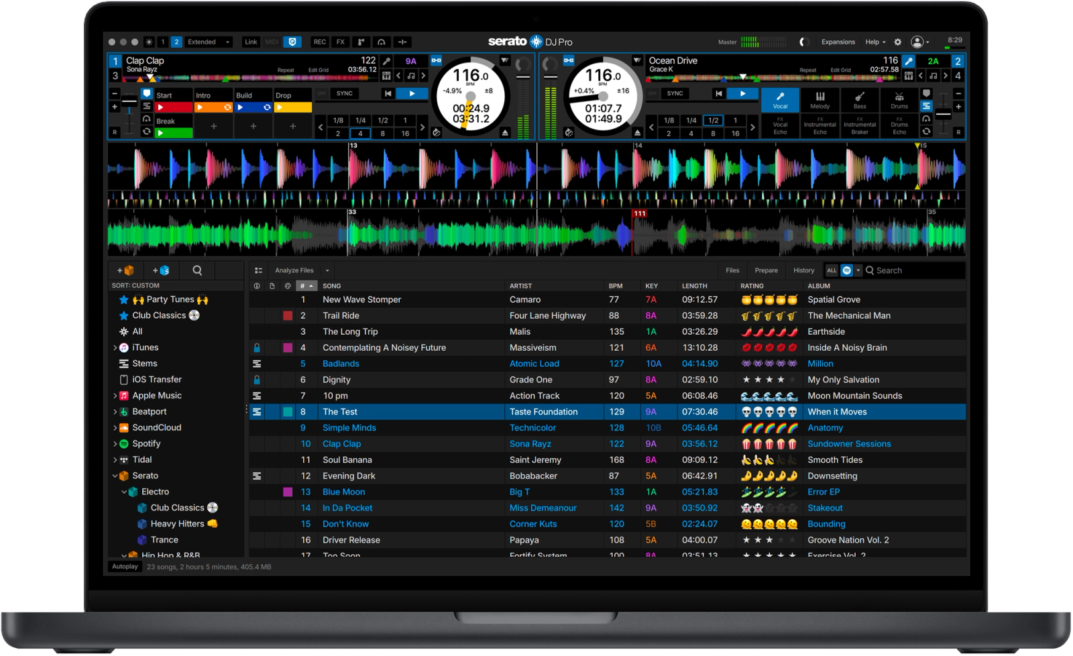1073x656 pixels.
Task: Open the Extended view mode dropdown
Action: (x=209, y=42)
